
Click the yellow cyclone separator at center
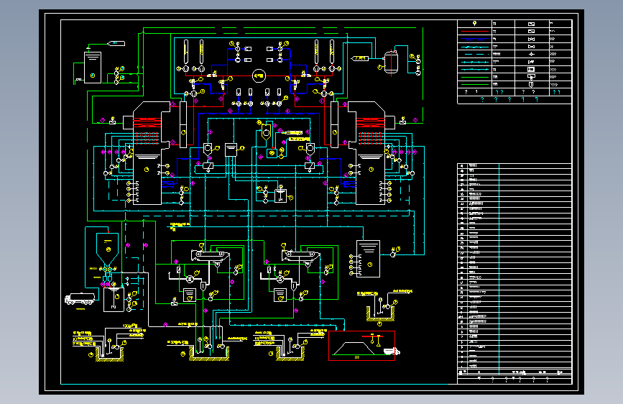pyautogui.click(x=266, y=133)
